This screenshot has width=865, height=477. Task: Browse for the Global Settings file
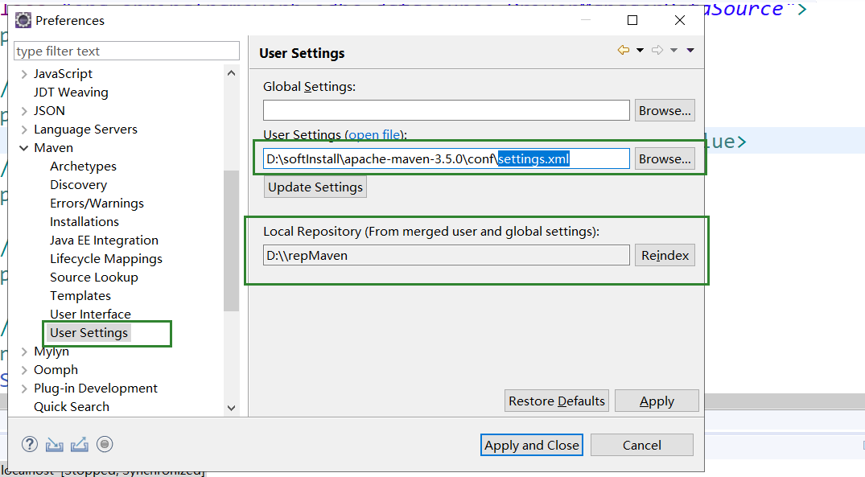point(665,111)
